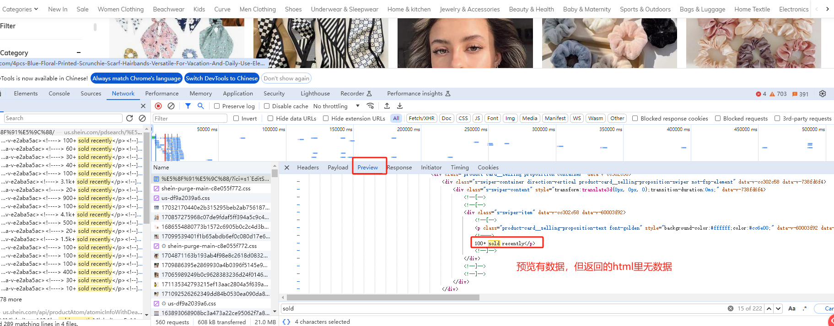The height and width of the screenshot is (326, 834).
Task: Toggle the network filter funnel icon
Action: pyautogui.click(x=188, y=106)
